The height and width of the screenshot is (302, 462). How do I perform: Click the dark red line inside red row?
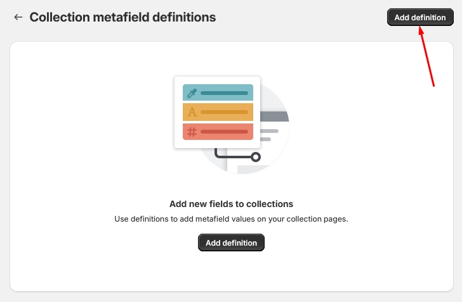(224, 132)
